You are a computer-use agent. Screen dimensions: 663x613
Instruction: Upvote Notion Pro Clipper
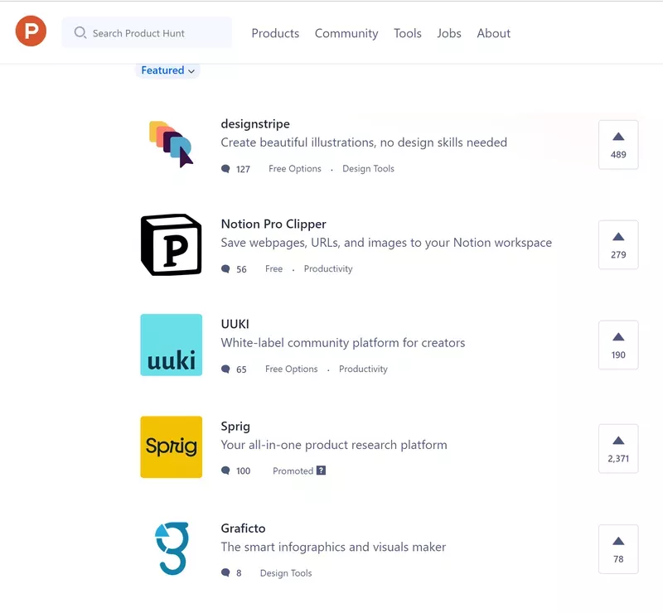point(618,245)
